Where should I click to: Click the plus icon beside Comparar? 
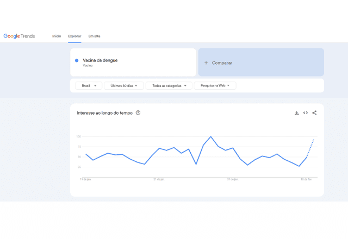click(x=206, y=63)
